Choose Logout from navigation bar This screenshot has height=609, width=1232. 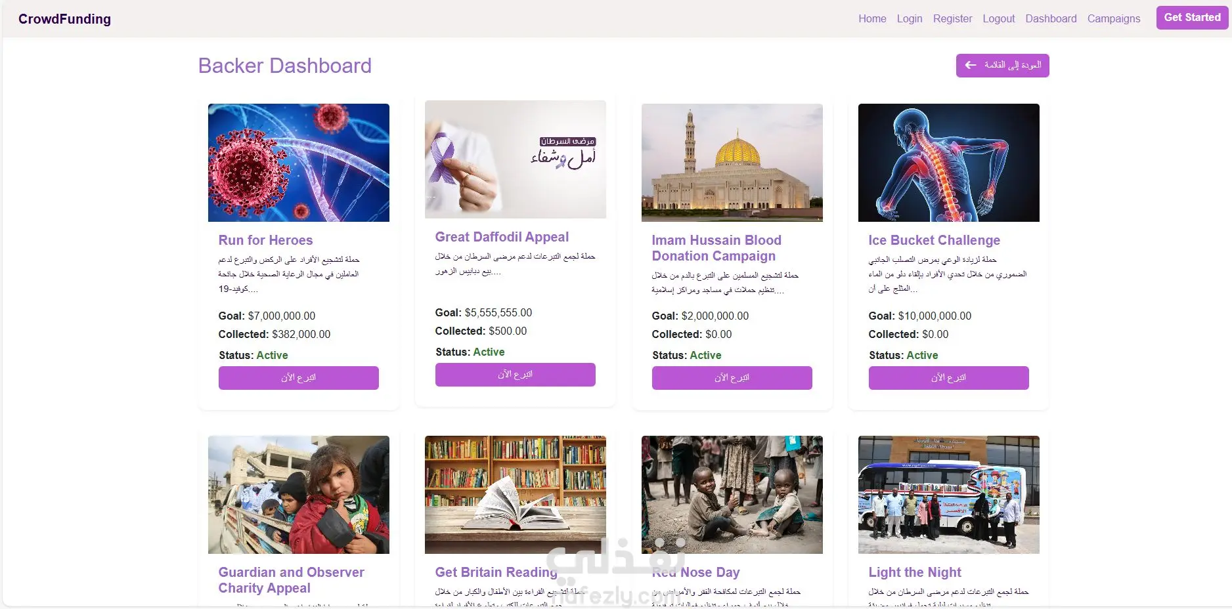pos(998,18)
